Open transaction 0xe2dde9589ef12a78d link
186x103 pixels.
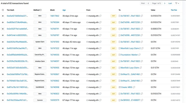coord(18,74)
